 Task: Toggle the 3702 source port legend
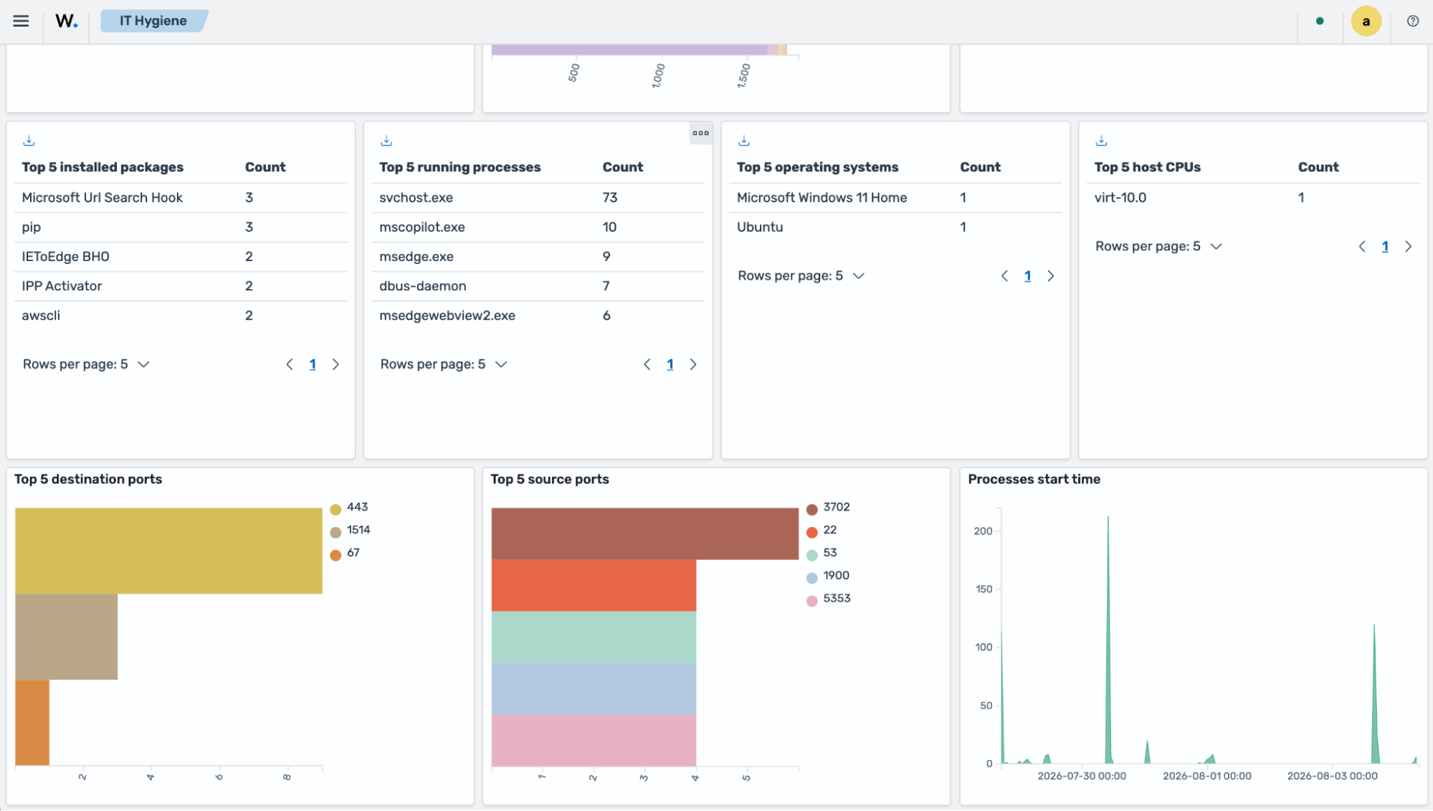point(828,508)
